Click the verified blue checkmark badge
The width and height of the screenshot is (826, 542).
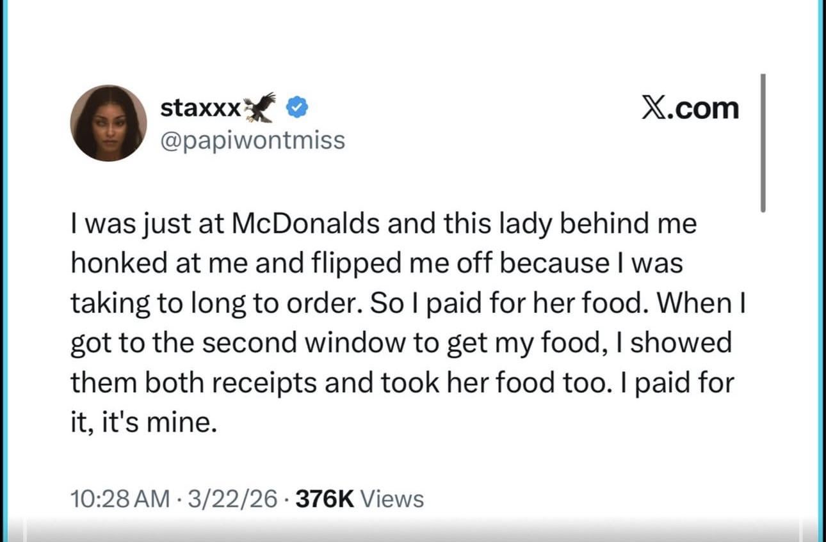[296, 108]
